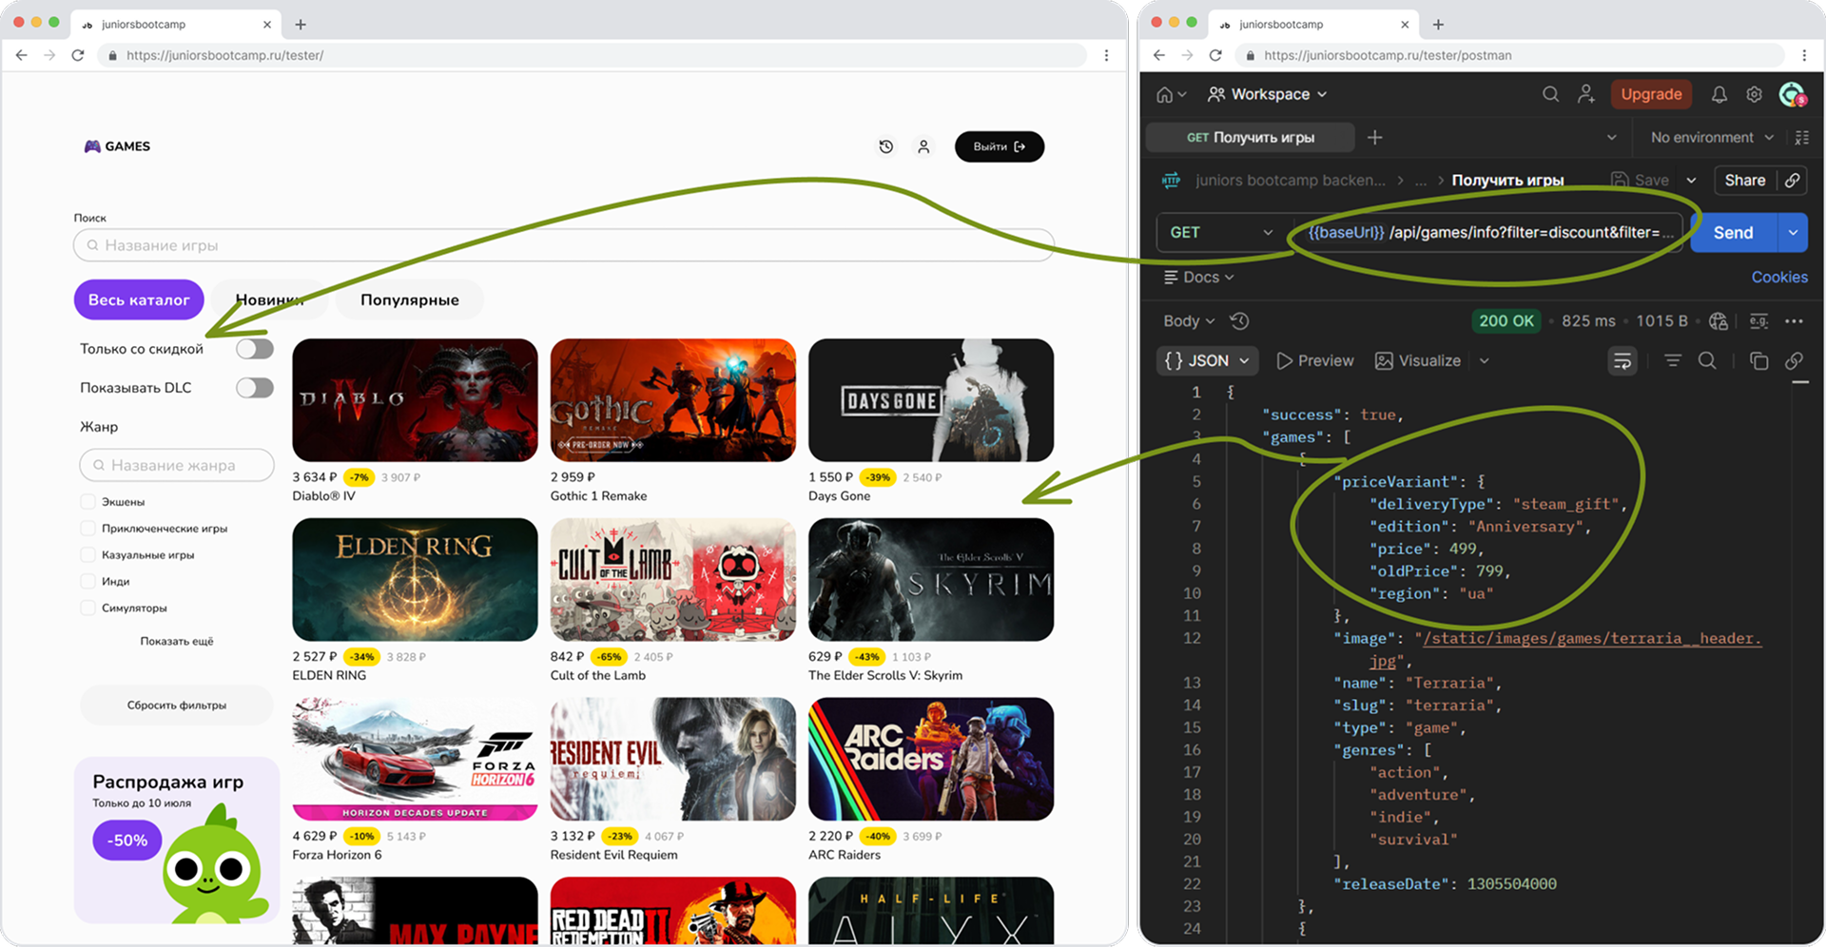Open a new tab in the right browser
The height and width of the screenshot is (947, 1826).
tap(1438, 24)
